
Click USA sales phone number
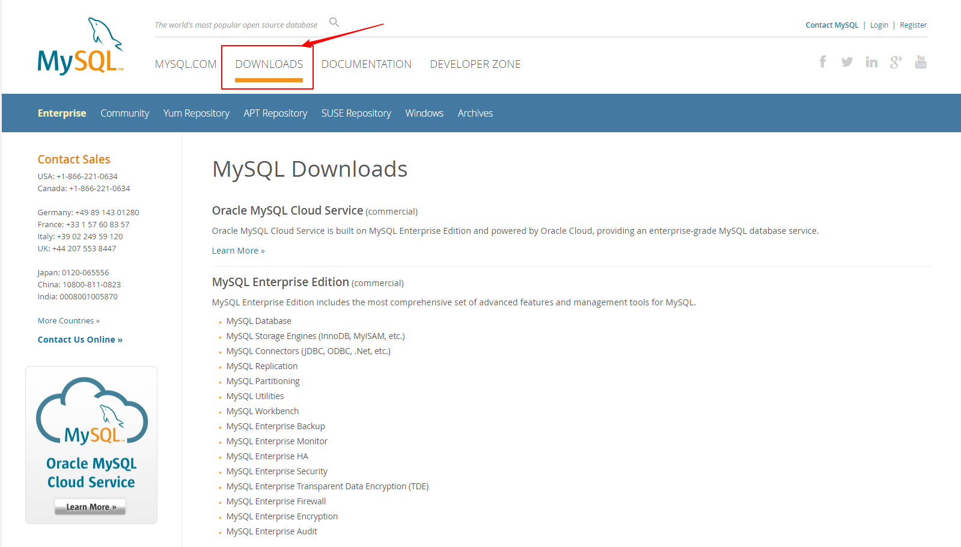click(87, 177)
